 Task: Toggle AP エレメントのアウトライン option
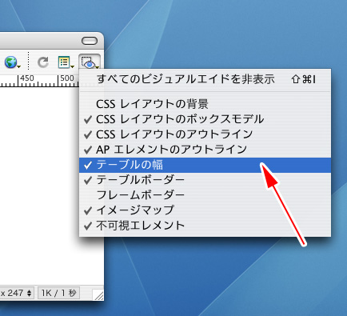point(205,150)
